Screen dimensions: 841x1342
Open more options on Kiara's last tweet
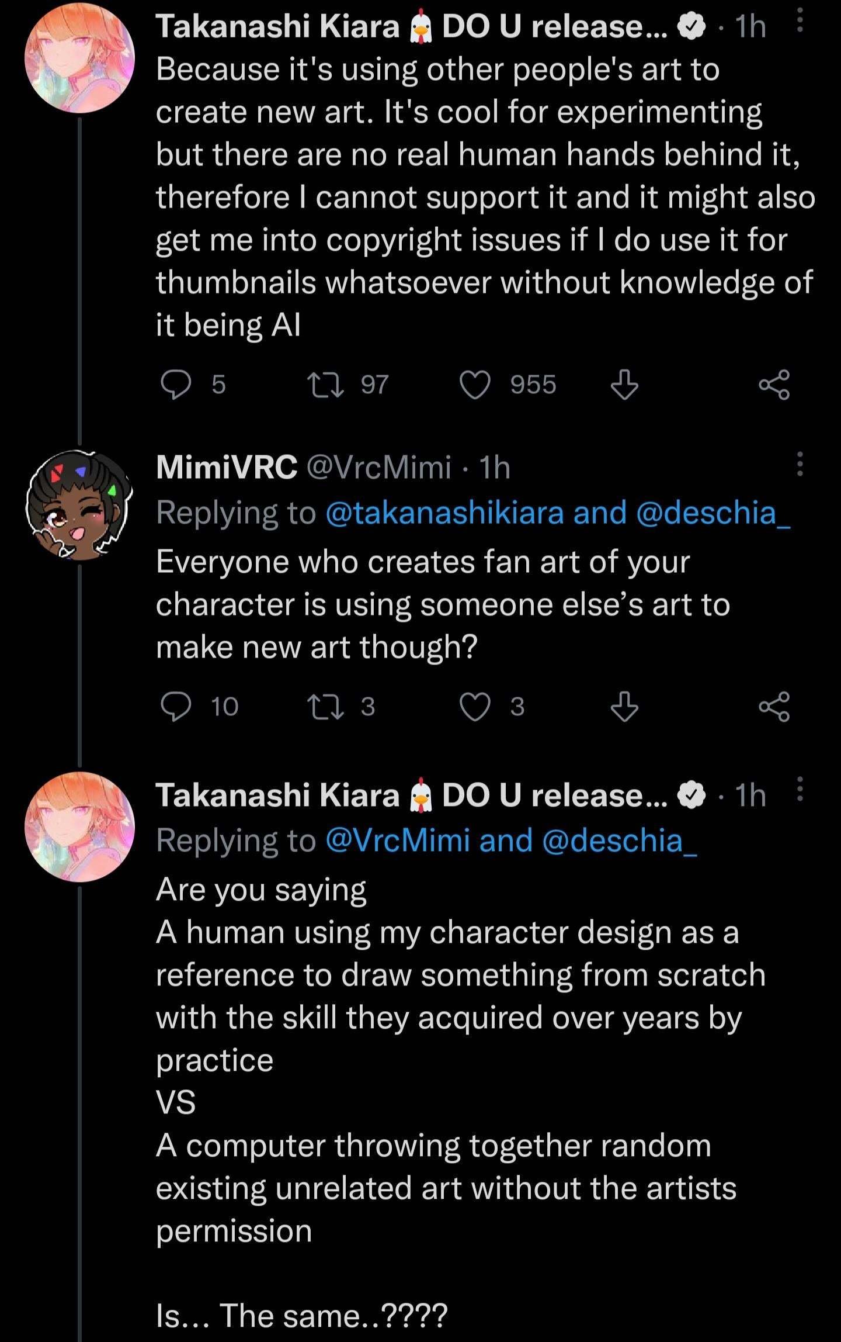click(x=800, y=790)
